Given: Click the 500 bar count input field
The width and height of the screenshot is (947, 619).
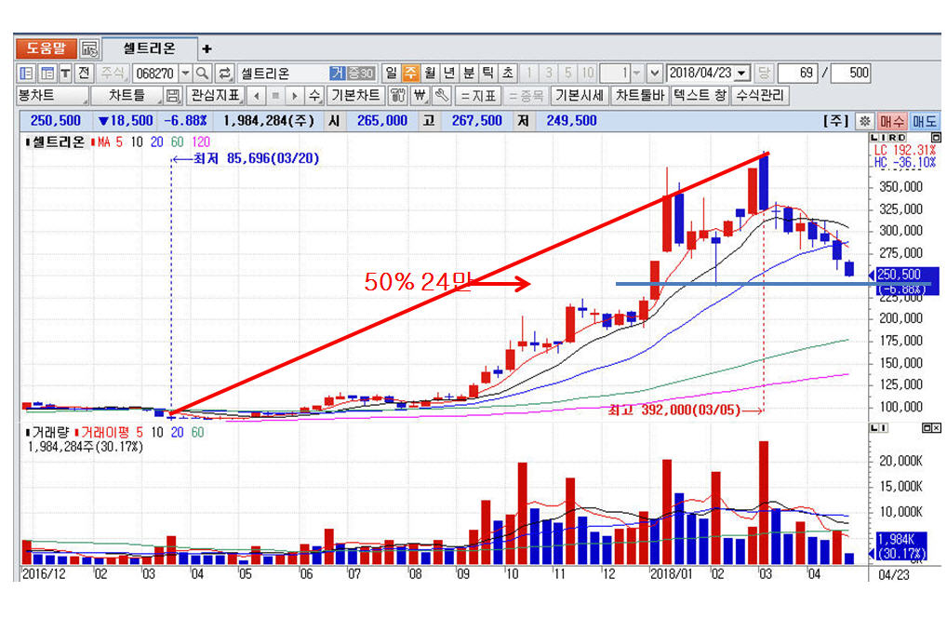Looking at the screenshot, I should pyautogui.click(x=850, y=74).
